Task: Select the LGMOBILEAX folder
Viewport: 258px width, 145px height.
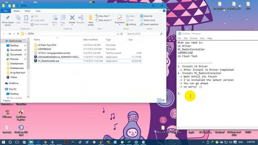Action: coord(87,49)
